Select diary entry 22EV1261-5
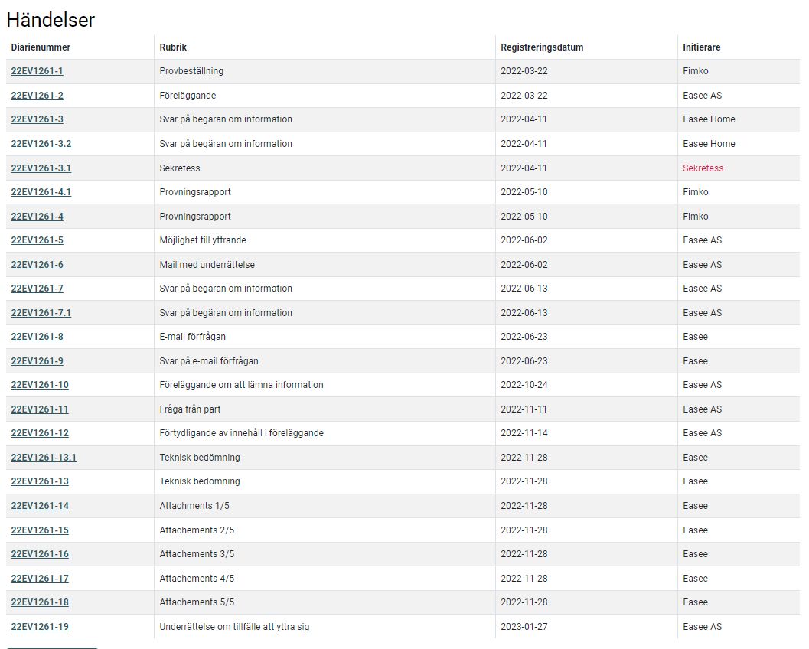Screen dimensions: 809x649 pyautogui.click(x=37, y=240)
